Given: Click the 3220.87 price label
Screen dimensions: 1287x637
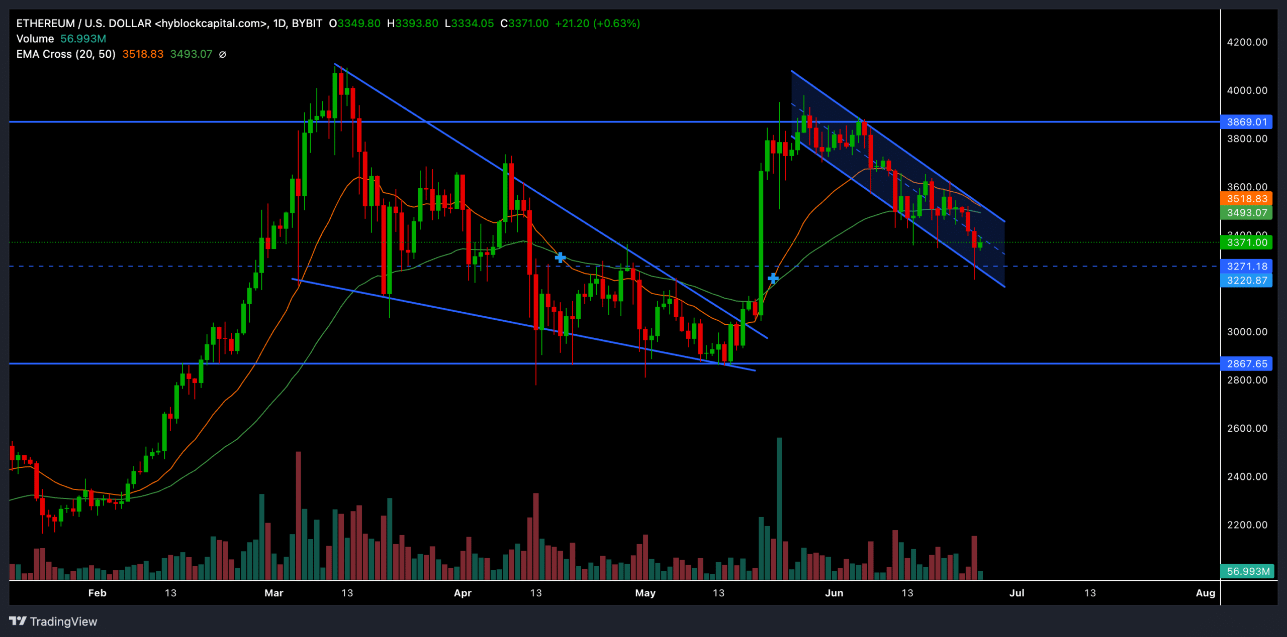Looking at the screenshot, I should coord(1246,280).
